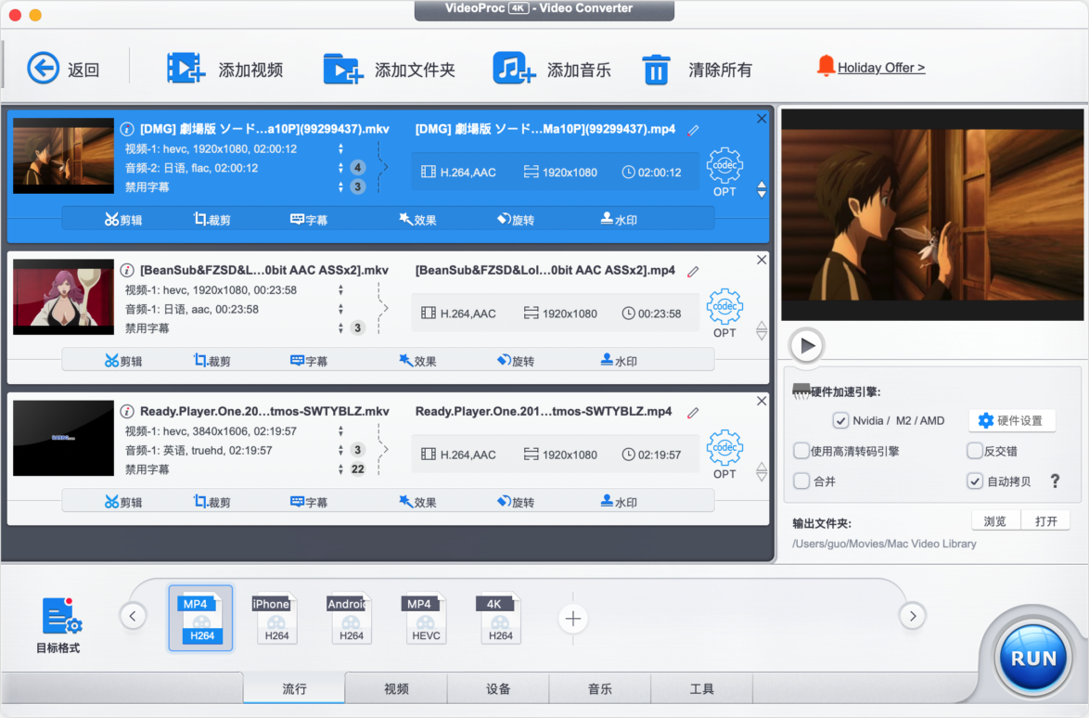The width and height of the screenshot is (1089, 718).
Task: Click 清除所有 trash icon
Action: click(656, 70)
